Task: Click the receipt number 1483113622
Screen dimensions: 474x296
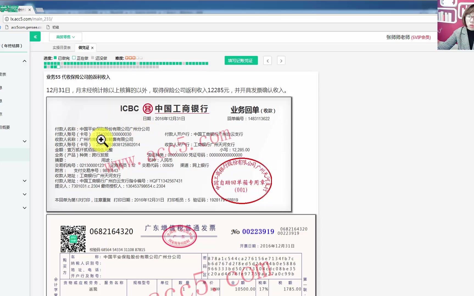Action: click(x=259, y=119)
